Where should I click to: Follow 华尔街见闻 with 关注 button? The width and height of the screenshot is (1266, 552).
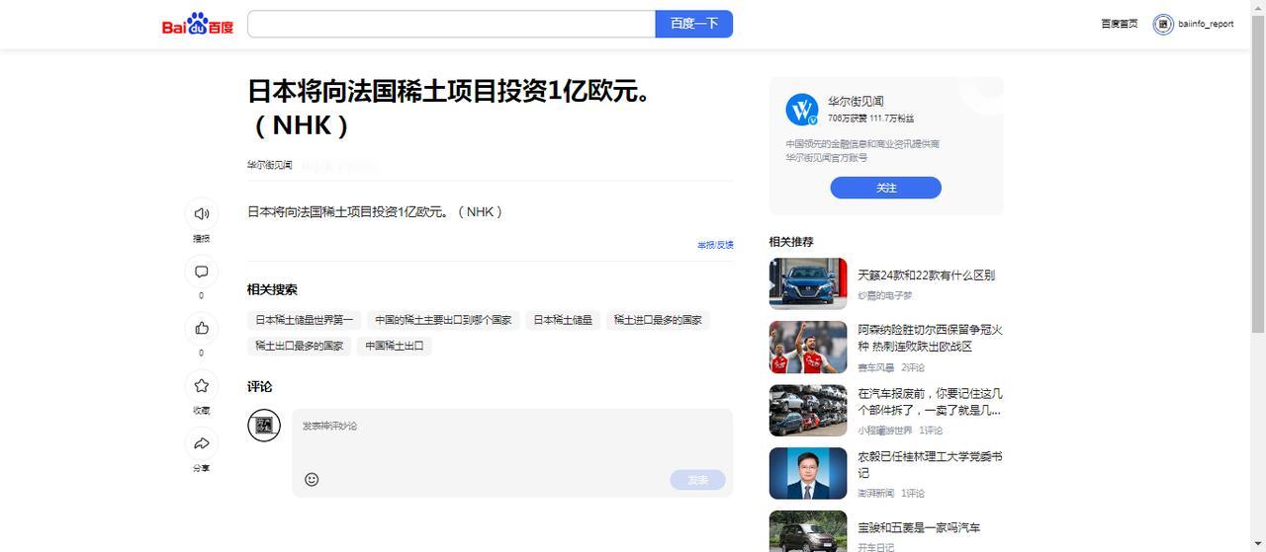(885, 188)
